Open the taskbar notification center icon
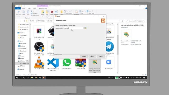Image resolution: width=169 pixels, height=95 pixels. coord(144,78)
